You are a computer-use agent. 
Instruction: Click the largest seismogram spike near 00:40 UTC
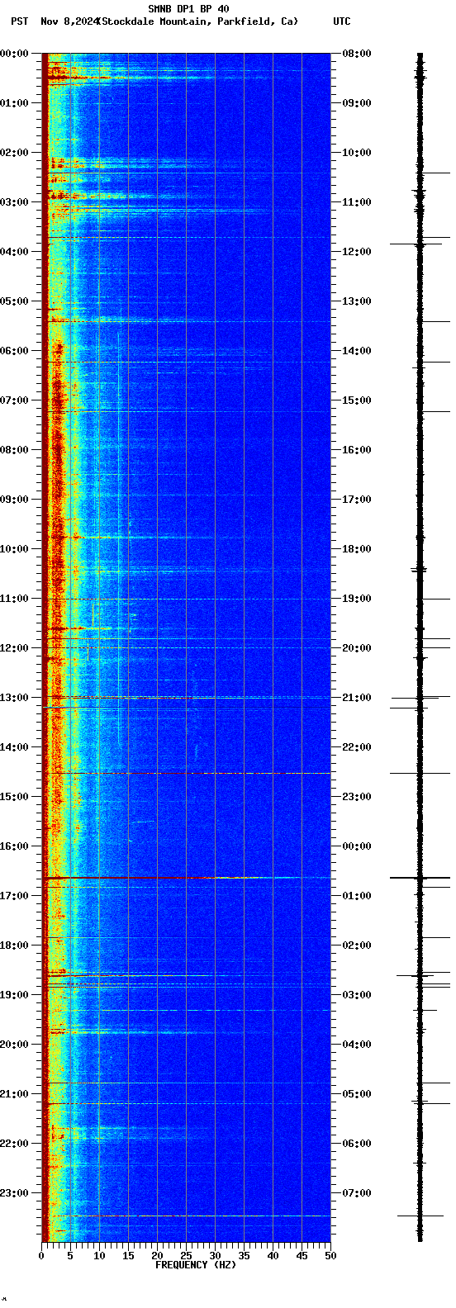point(420,878)
